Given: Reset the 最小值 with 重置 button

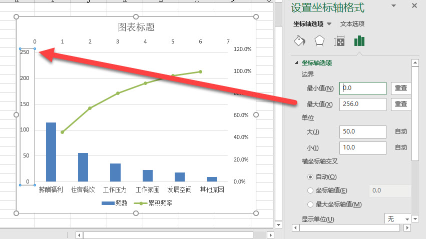Looking at the screenshot, I should click(x=401, y=88).
